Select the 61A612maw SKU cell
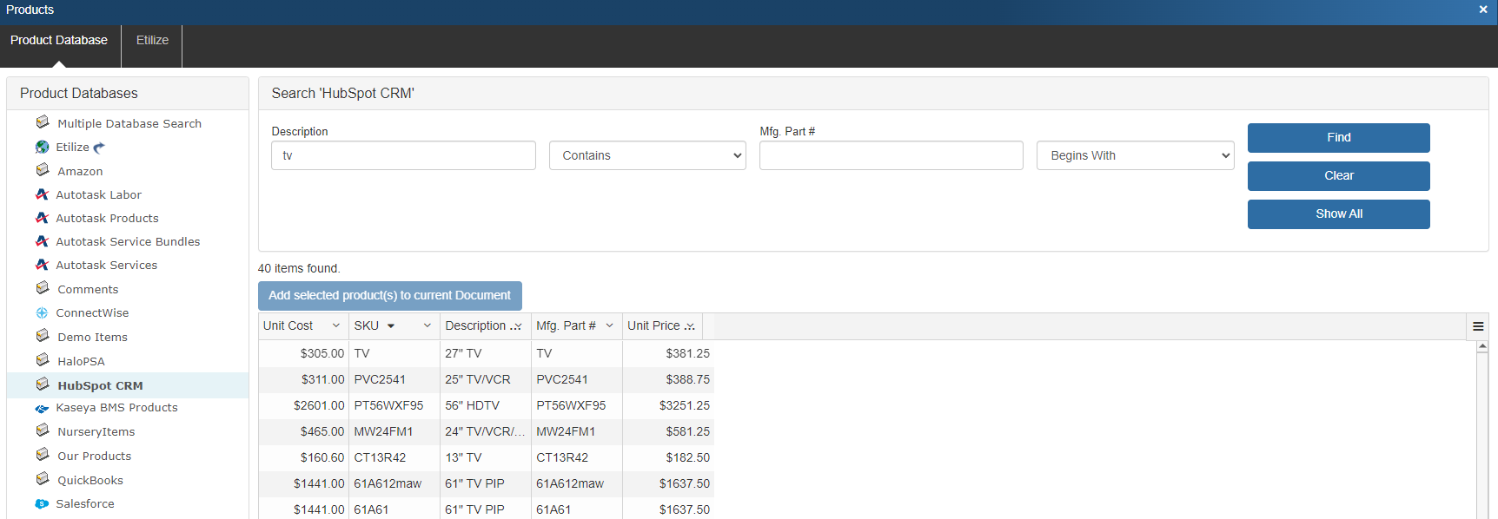The width and height of the screenshot is (1498, 519). click(394, 483)
